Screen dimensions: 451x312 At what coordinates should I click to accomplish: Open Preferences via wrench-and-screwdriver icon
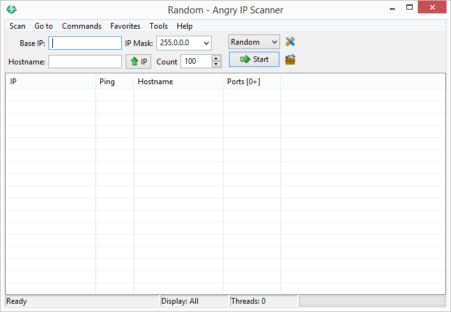tap(290, 42)
